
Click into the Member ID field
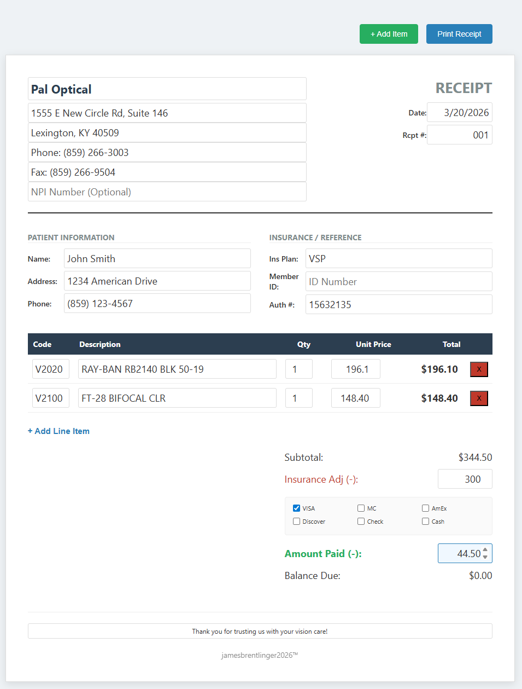[398, 282]
